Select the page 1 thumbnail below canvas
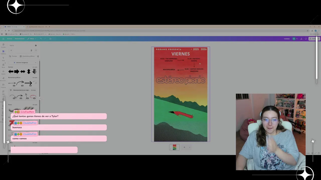321x180 pixels. pos(175,147)
